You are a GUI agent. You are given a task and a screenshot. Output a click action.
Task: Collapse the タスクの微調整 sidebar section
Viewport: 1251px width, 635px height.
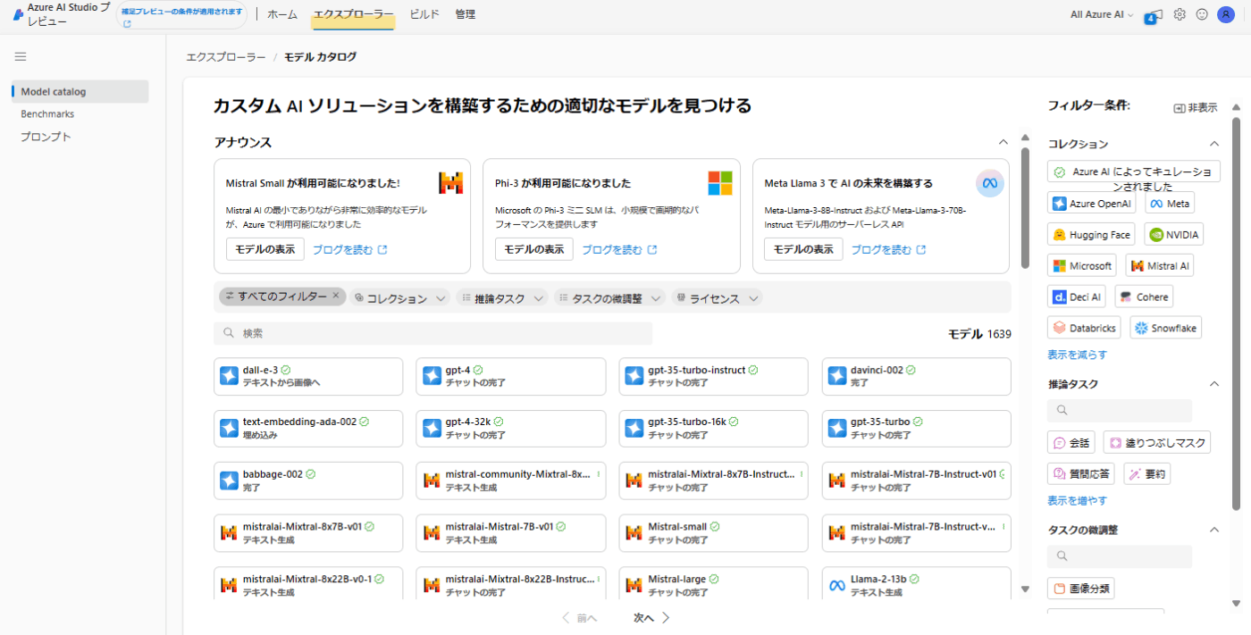coord(1213,530)
